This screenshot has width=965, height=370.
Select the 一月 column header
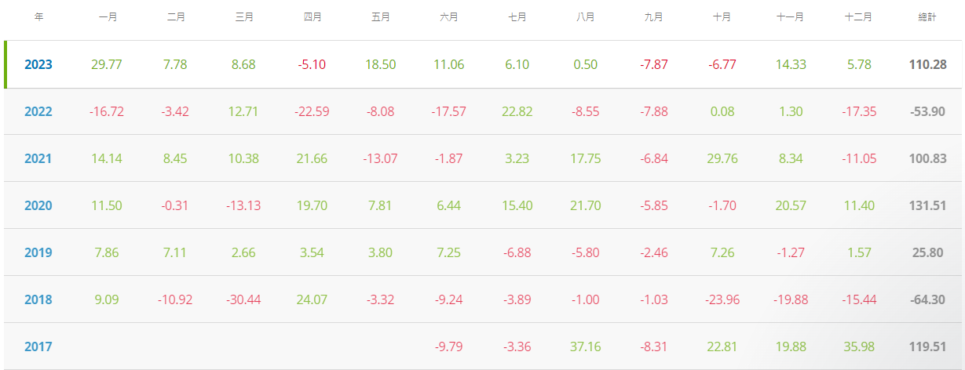point(108,16)
